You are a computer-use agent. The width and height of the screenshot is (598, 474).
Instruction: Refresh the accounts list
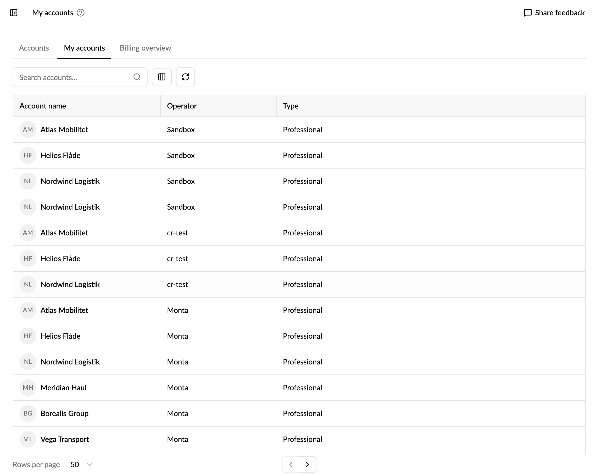tap(185, 77)
